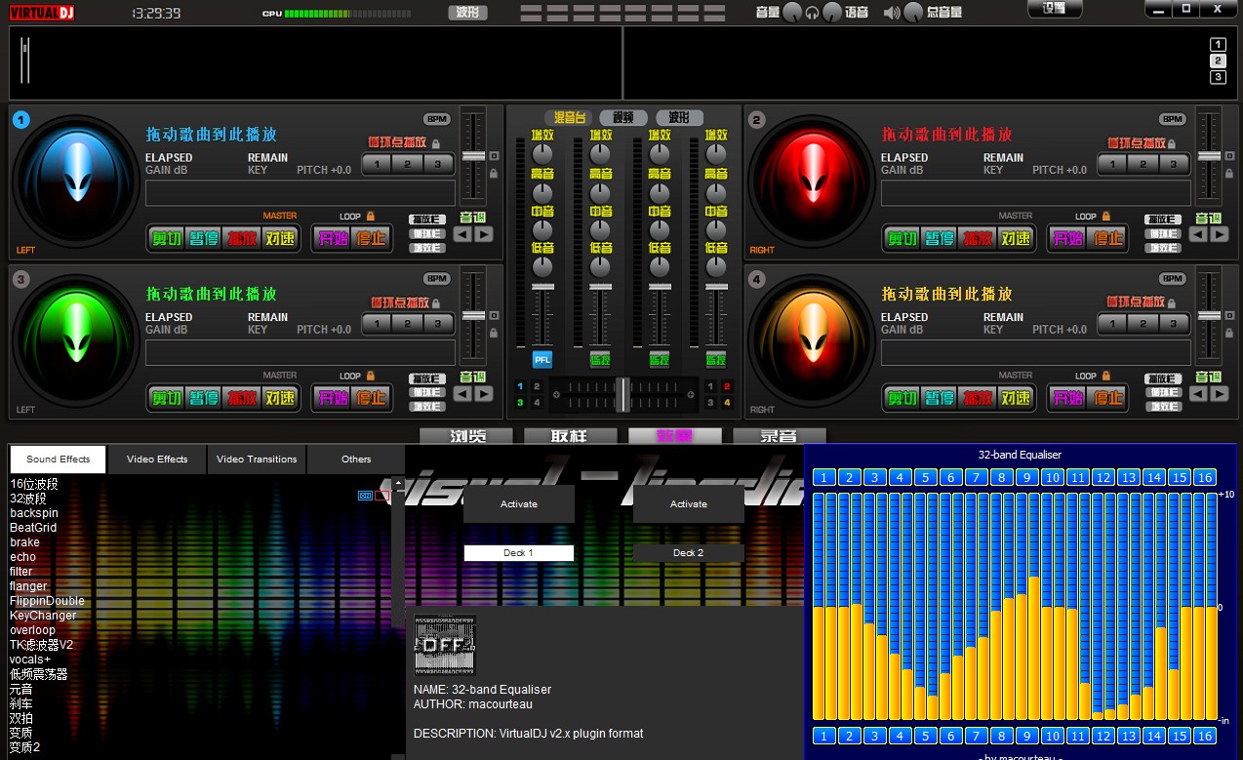Click the right Activate button

[689, 504]
